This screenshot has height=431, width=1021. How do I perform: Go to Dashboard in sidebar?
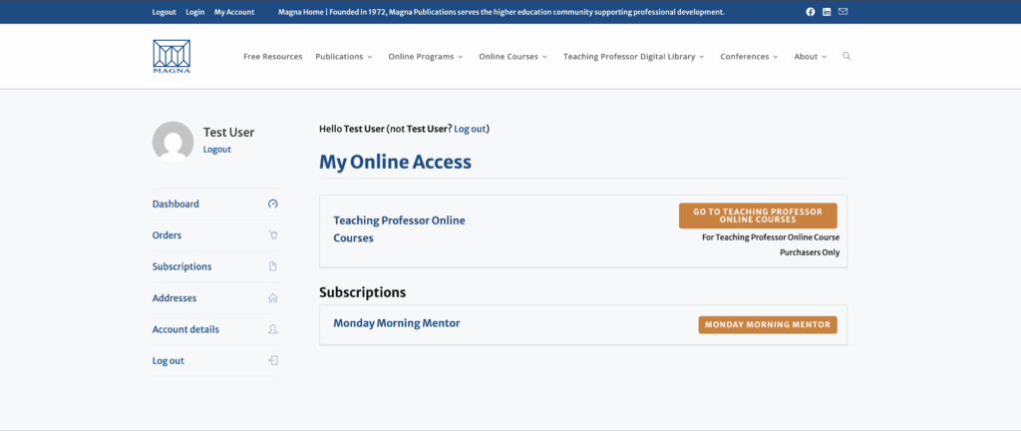[175, 204]
